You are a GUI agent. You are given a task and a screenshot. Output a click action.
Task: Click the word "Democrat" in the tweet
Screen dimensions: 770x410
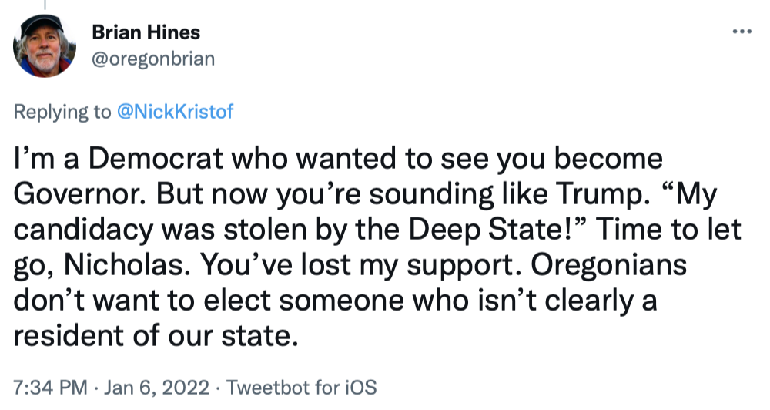coord(143,160)
